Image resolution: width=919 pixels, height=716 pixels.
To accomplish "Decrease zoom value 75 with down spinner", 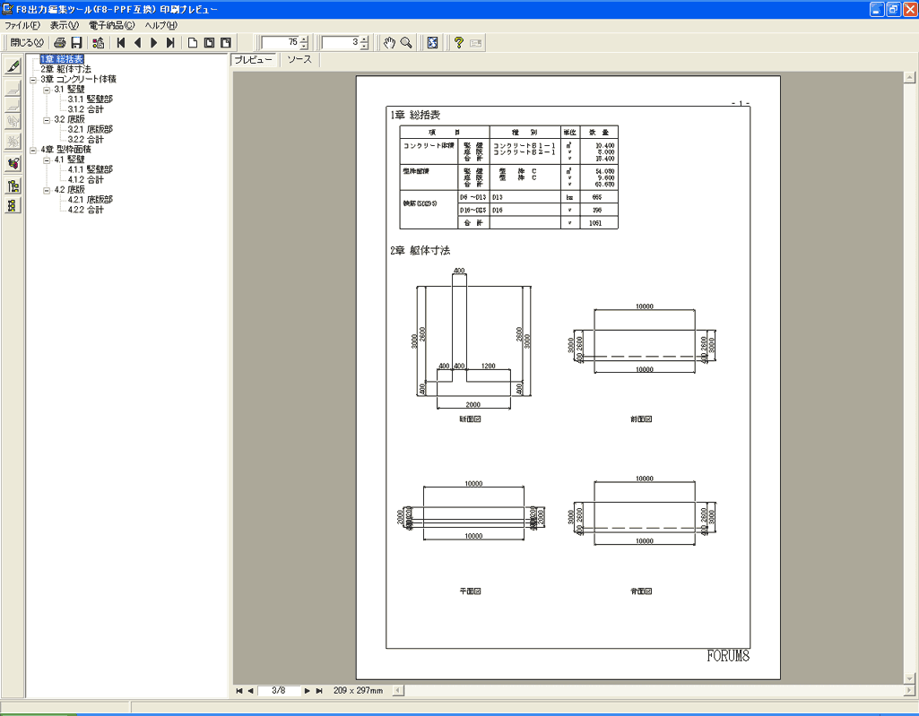I will click(304, 47).
